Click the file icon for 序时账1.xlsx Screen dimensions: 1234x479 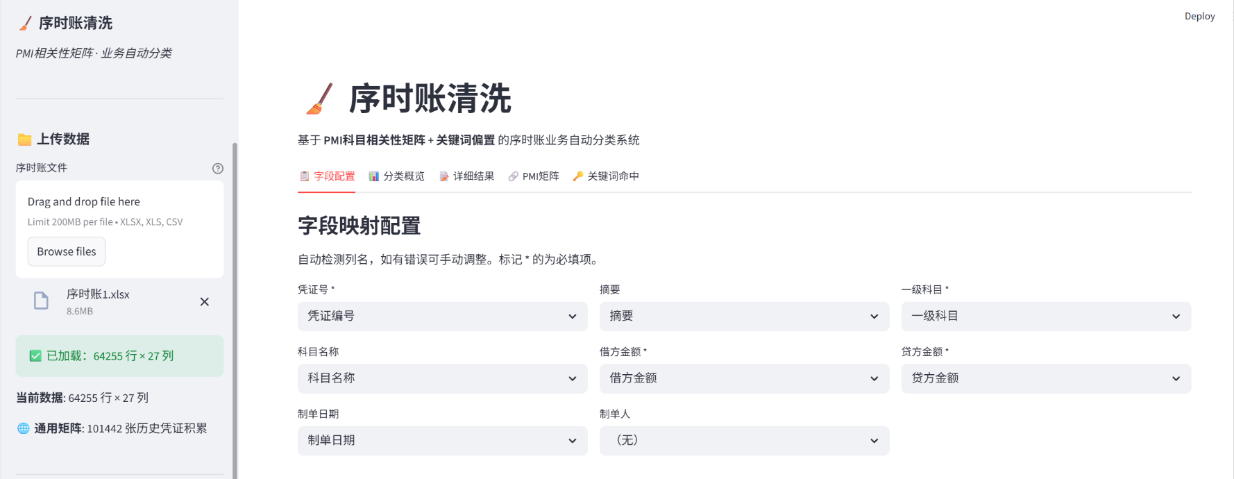point(42,301)
